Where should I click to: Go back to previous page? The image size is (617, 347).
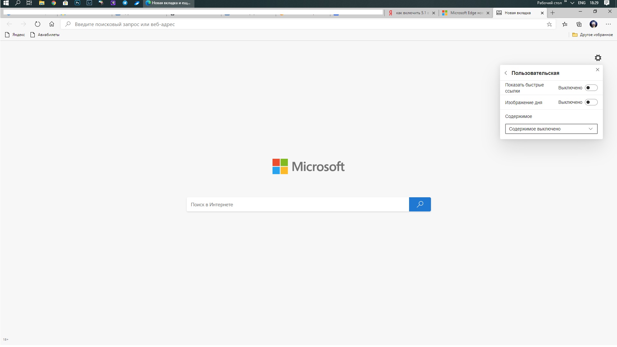tap(9, 24)
